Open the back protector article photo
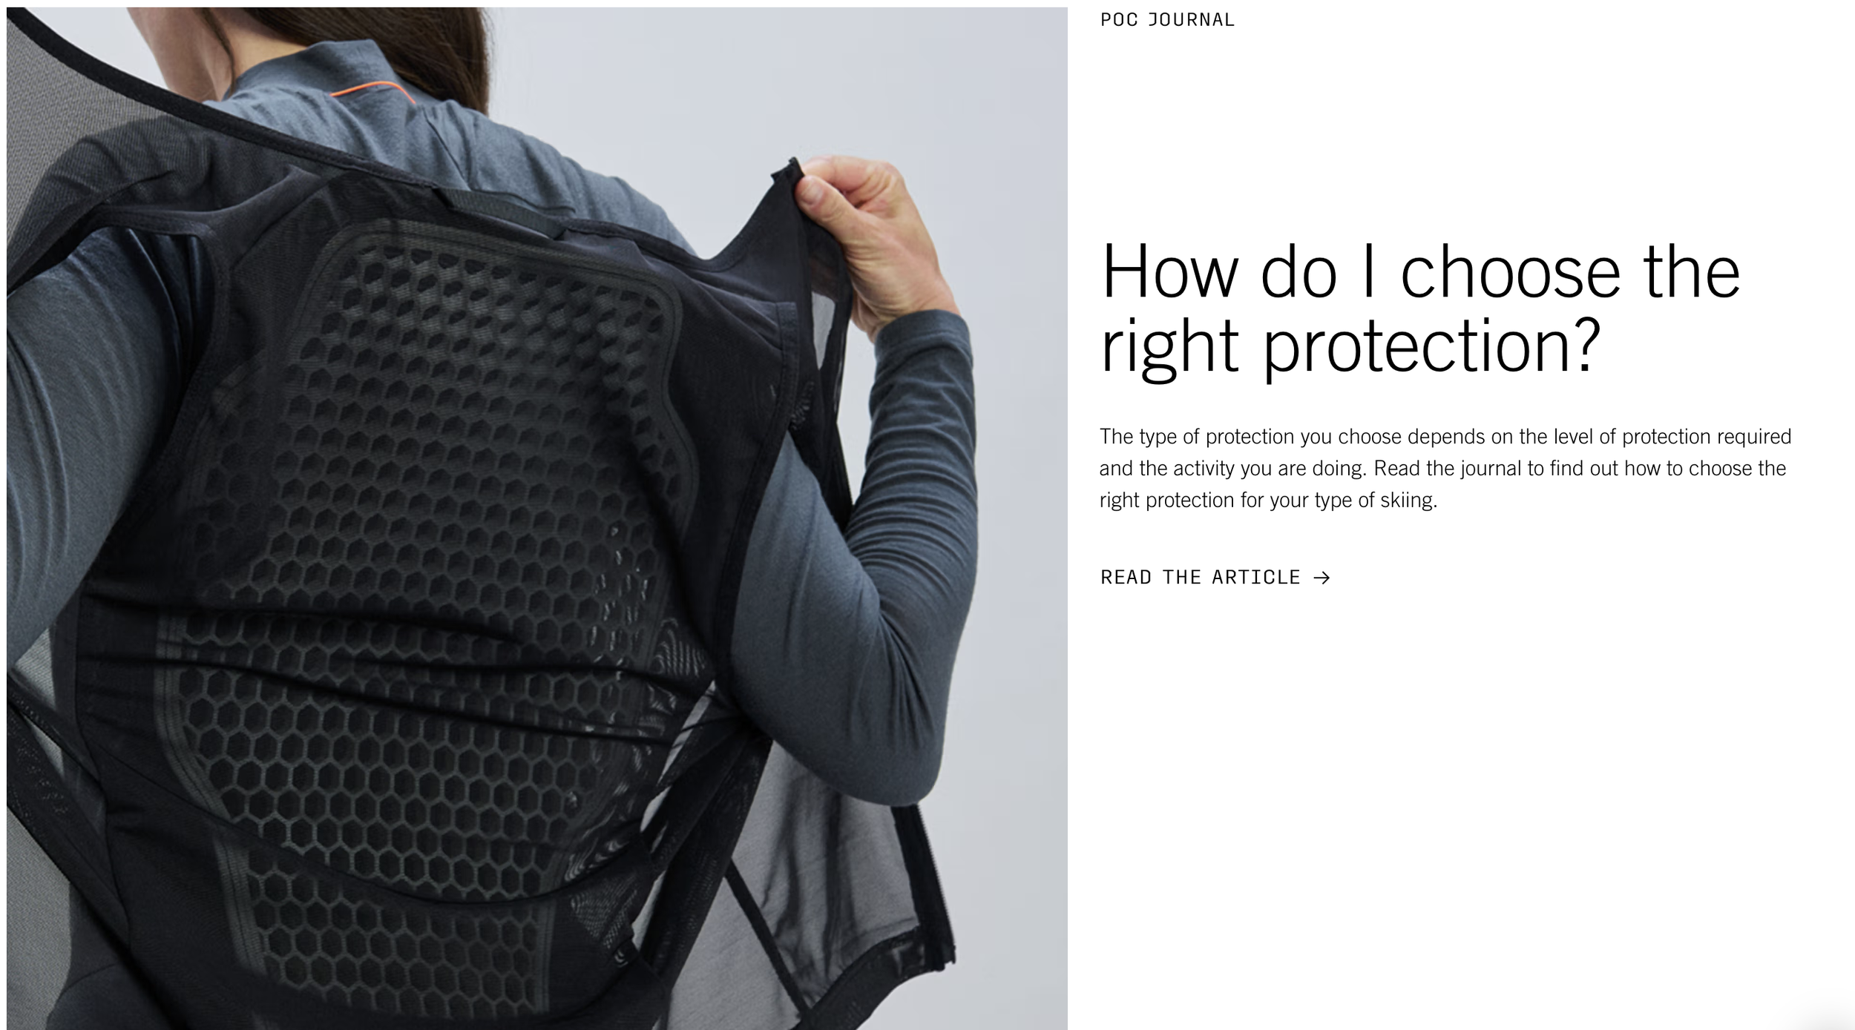 [537, 518]
